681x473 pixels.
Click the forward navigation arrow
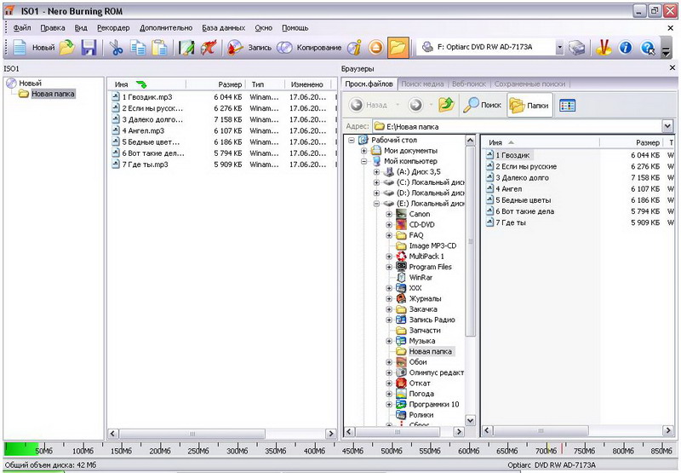tap(415, 105)
